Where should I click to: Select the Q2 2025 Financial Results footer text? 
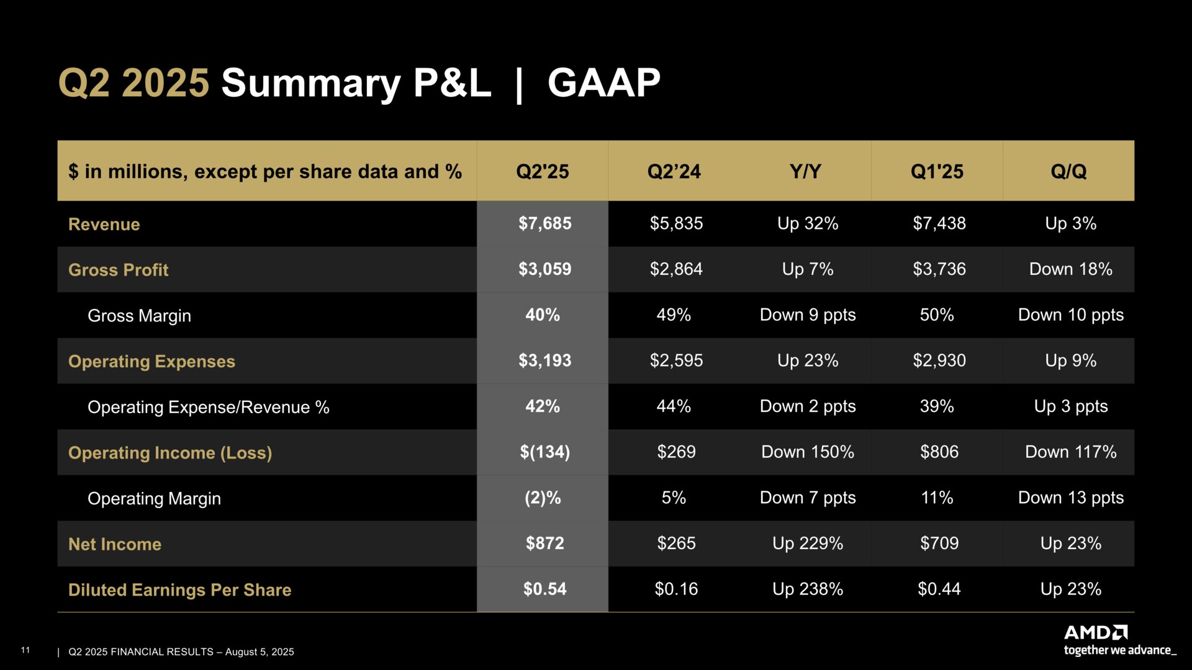pos(181,652)
